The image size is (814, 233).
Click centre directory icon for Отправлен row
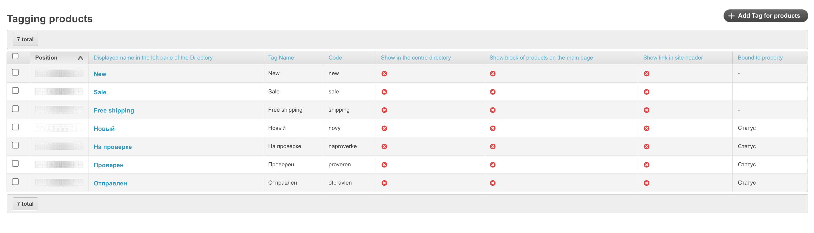[384, 183]
